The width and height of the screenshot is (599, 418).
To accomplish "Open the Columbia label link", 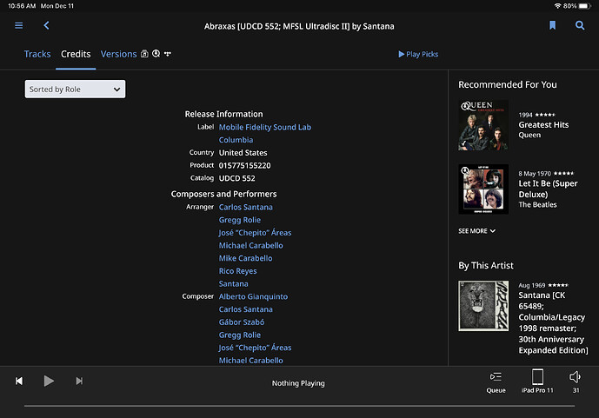I will click(x=236, y=140).
